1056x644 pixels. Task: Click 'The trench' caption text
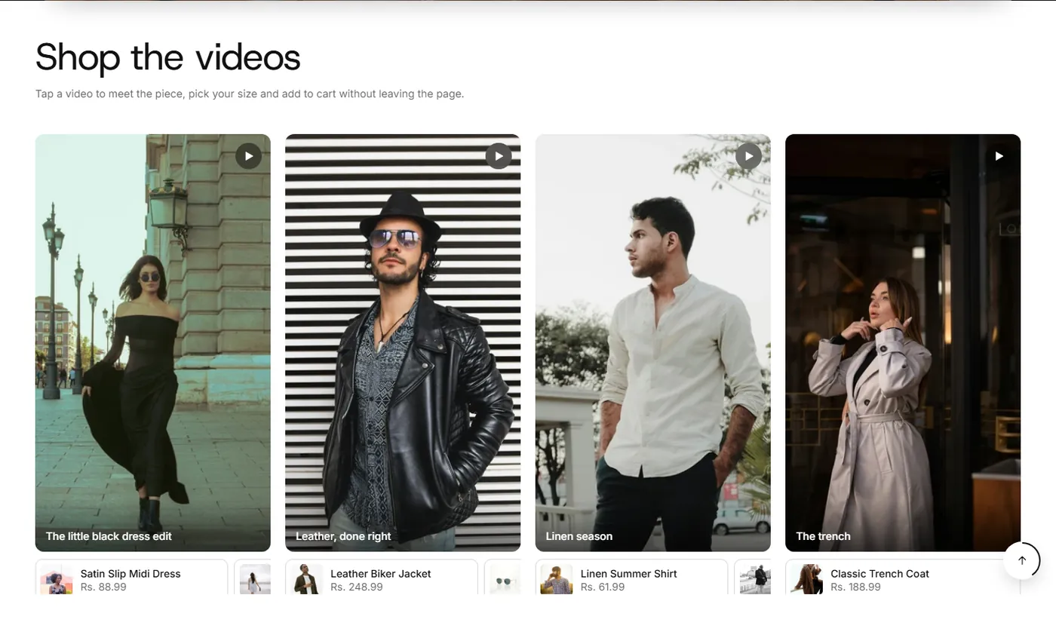(x=823, y=536)
